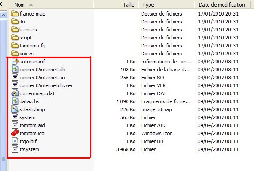Screen dimensions: 254x171
Task: Click the 3 468 Ko size value
Action: tap(126, 149)
